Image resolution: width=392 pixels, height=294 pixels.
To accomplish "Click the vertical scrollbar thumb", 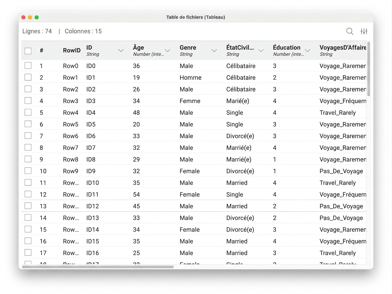I will tap(368, 69).
